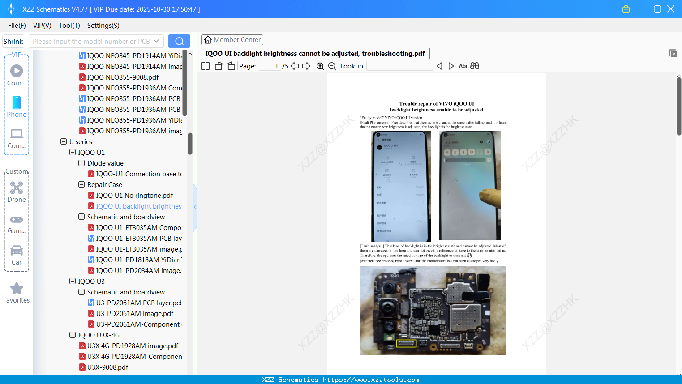682x384 pixels.
Task: Click the zoom in magnifier icon
Action: 320,66
